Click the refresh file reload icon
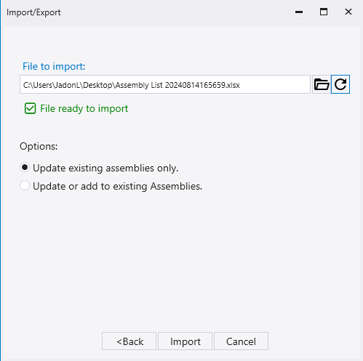The width and height of the screenshot is (363, 361). 340,84
